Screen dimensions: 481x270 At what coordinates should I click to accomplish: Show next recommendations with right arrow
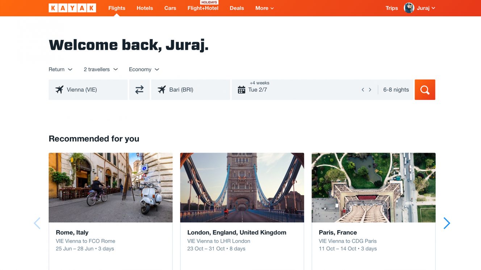pyautogui.click(x=447, y=223)
